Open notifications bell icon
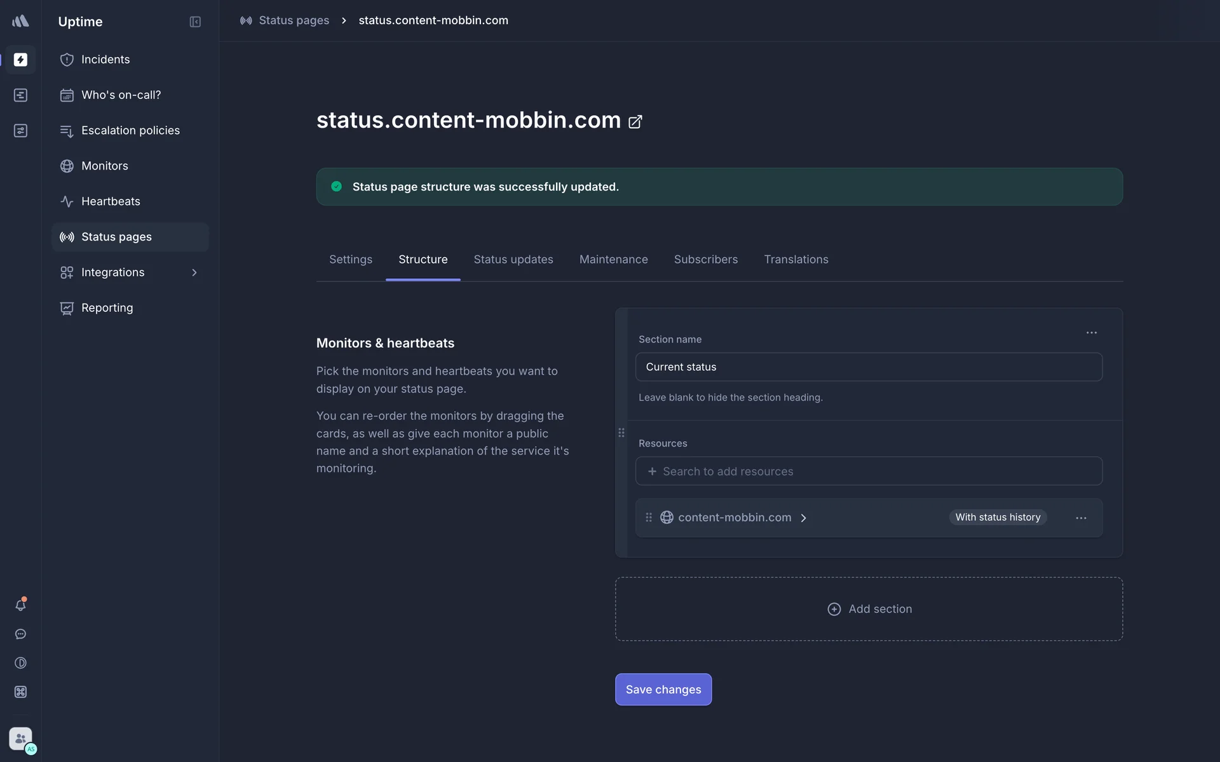The height and width of the screenshot is (762, 1220). 20,605
